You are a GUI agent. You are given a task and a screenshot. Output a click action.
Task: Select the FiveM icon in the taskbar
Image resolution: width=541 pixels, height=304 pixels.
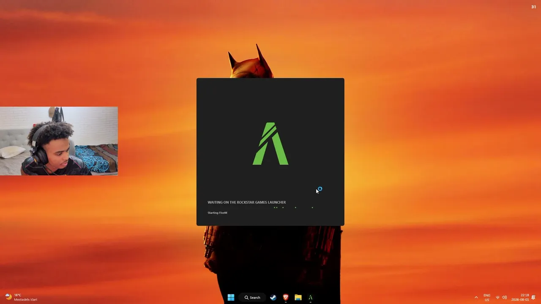tap(310, 298)
